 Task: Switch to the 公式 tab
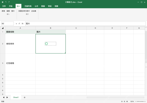[x=36, y=6]
